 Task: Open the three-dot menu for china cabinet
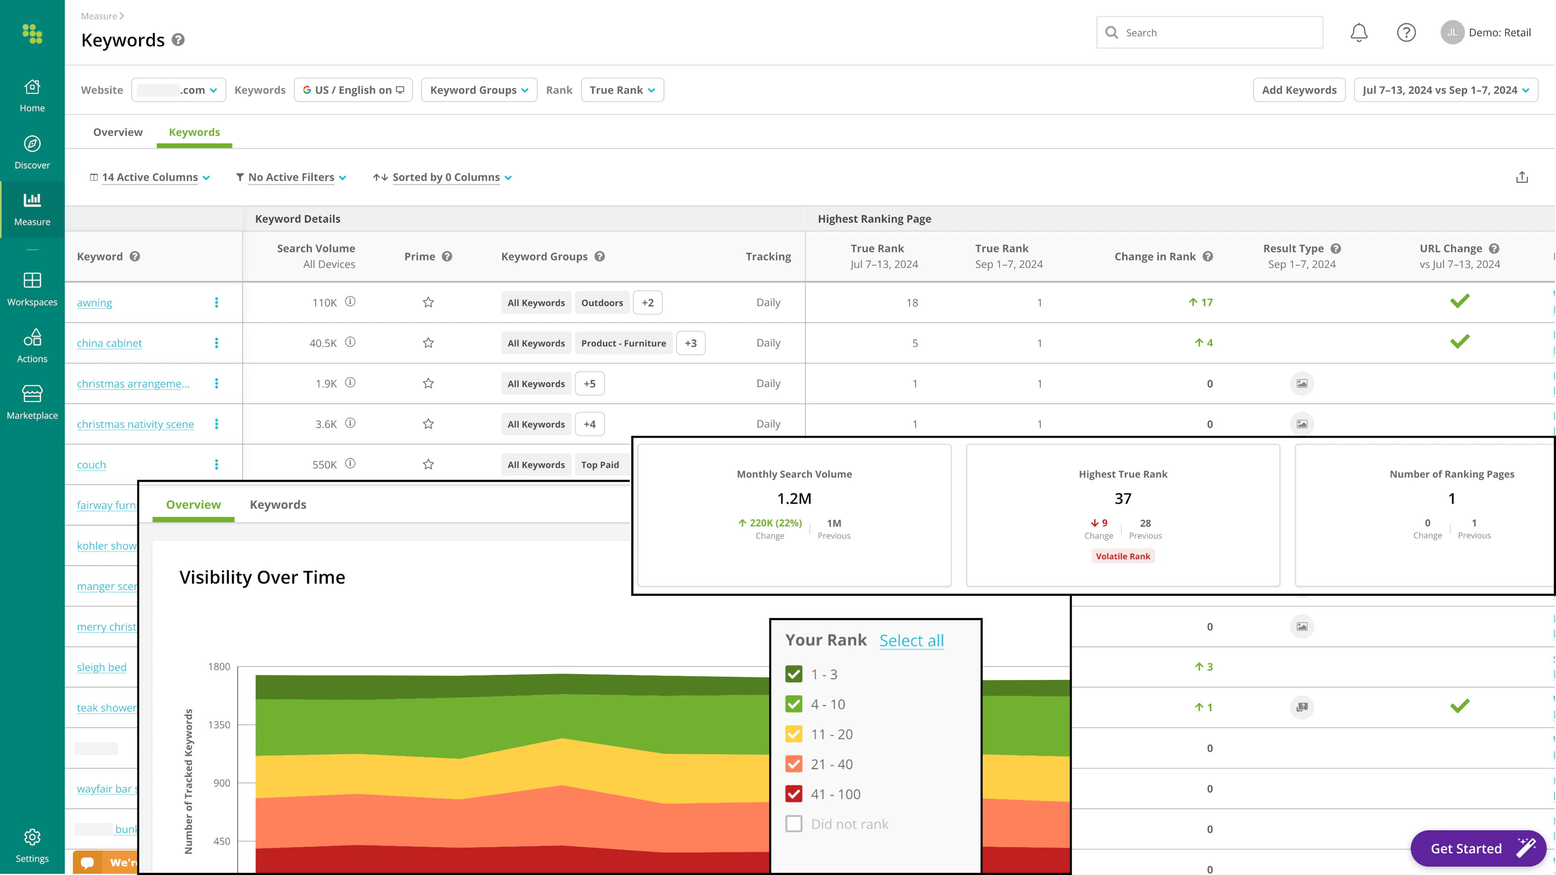217,342
